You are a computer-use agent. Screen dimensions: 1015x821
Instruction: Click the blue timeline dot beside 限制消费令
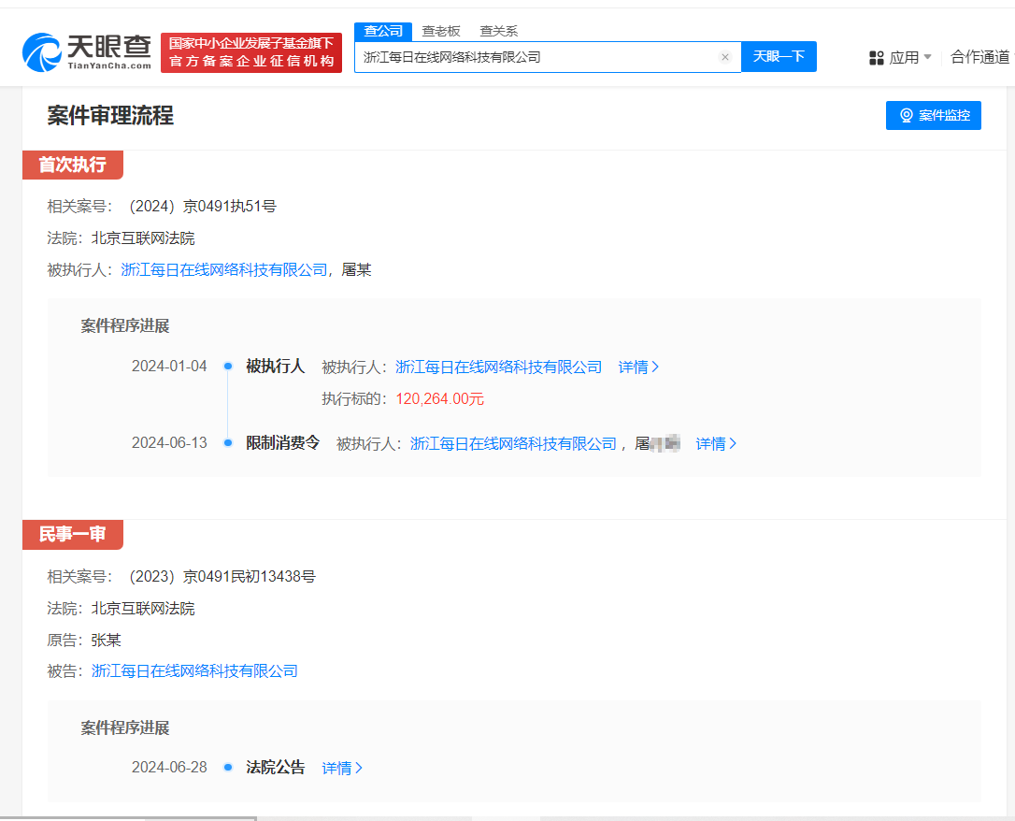tap(227, 443)
